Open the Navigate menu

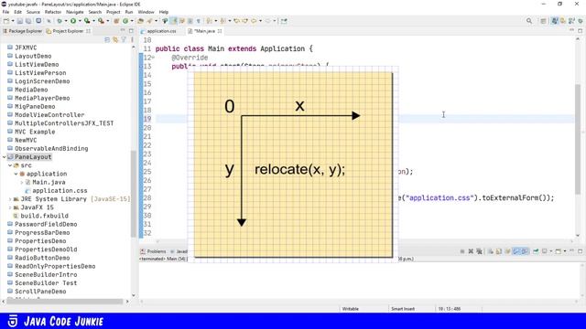coord(75,12)
